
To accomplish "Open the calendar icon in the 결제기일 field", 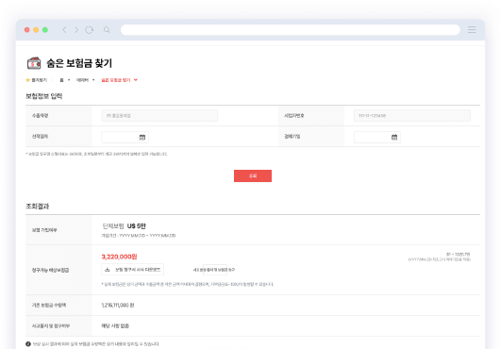I will pyautogui.click(x=394, y=137).
